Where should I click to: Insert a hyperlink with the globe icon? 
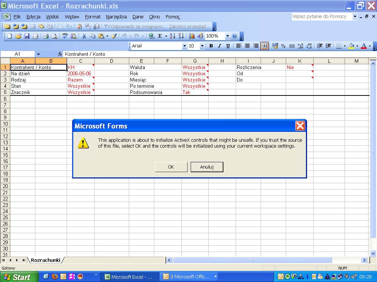[151, 36]
